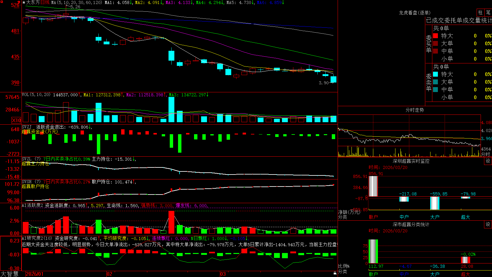Click the dark red 中单 buy order swatch
Screen dimensions: 492x277
(435, 51)
